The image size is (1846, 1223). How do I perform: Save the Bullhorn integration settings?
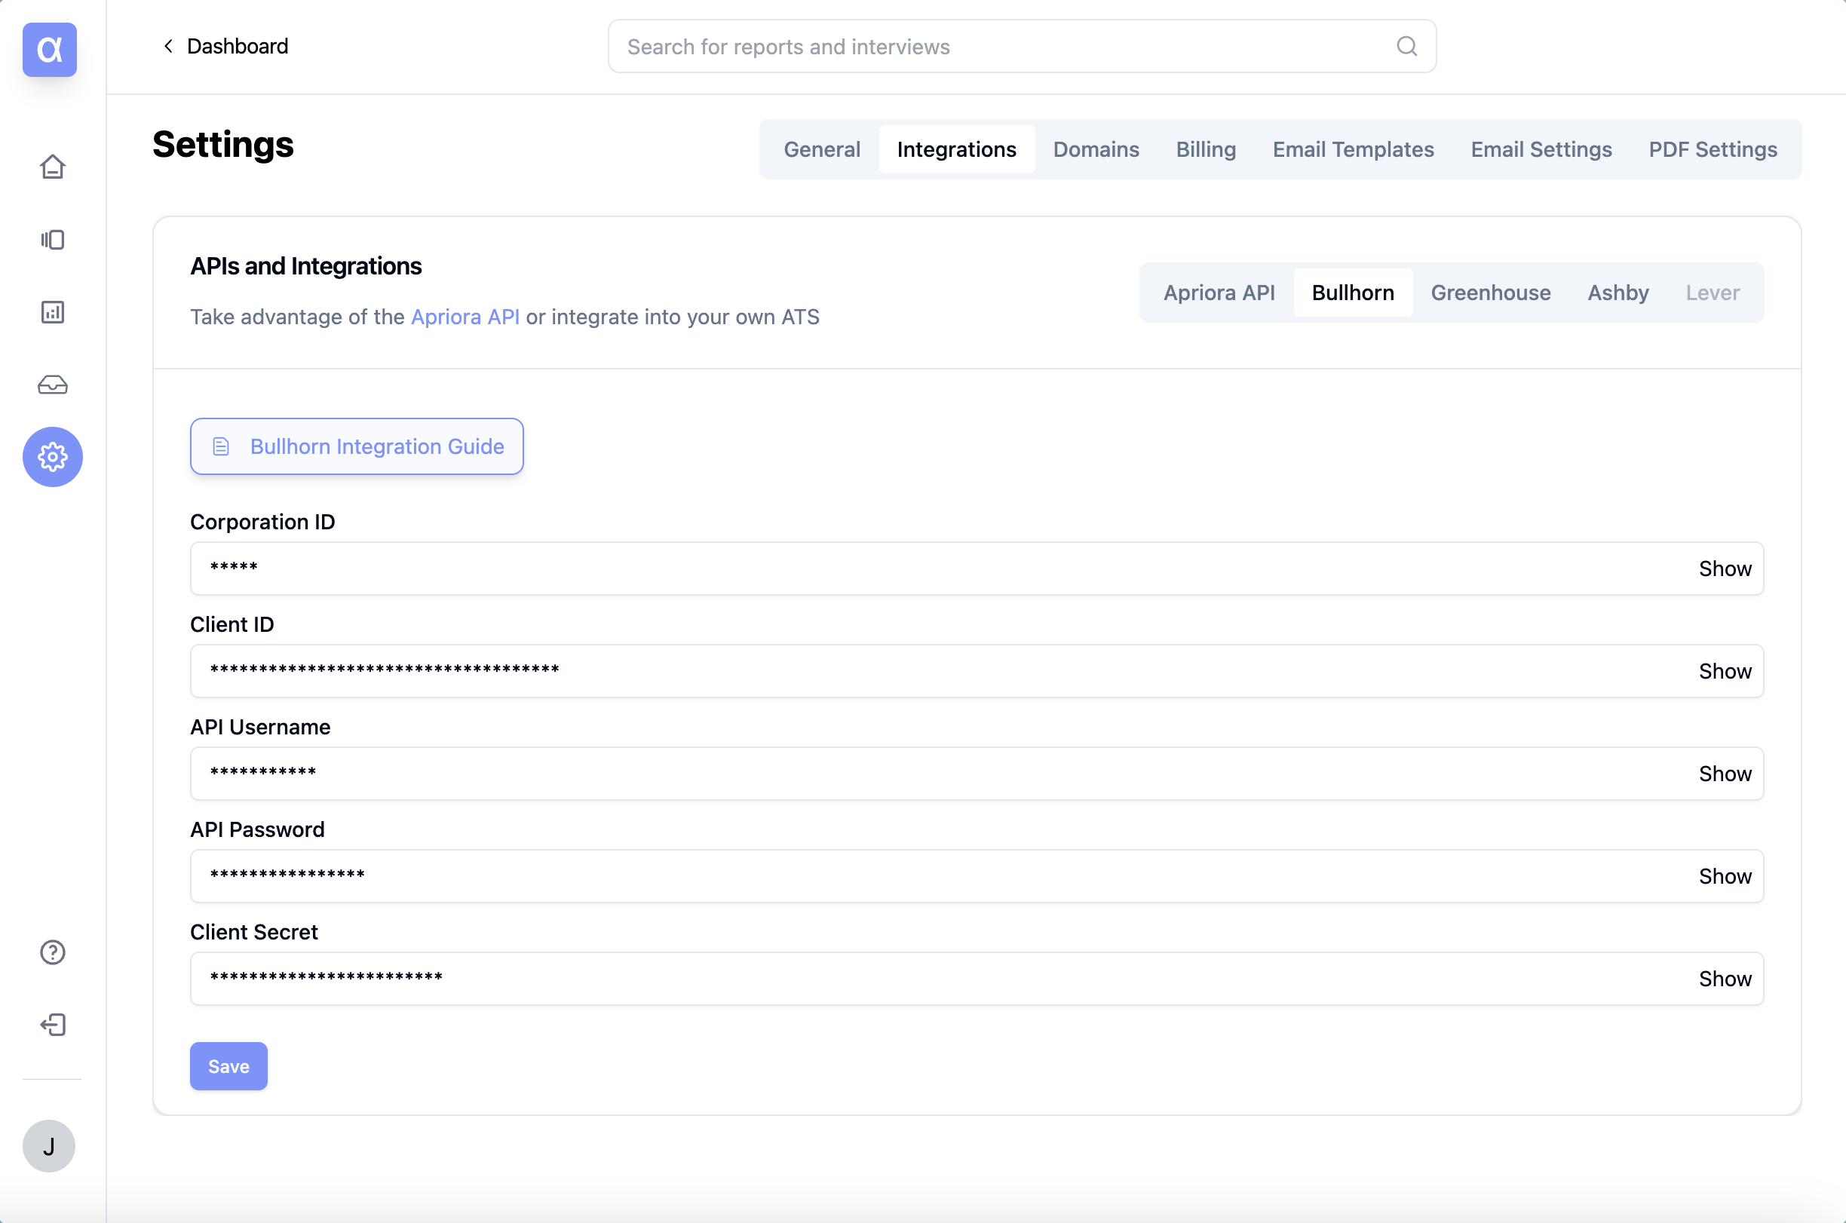pyautogui.click(x=228, y=1066)
